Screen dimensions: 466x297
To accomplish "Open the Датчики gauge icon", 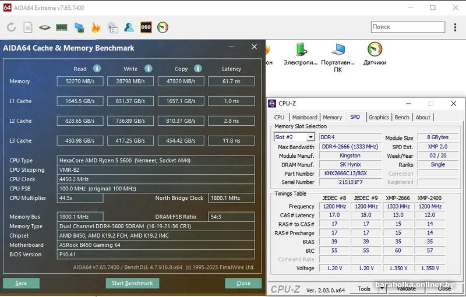I will (x=375, y=49).
